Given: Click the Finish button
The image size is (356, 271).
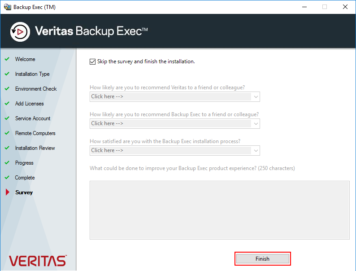Looking at the screenshot, I should (262, 259).
